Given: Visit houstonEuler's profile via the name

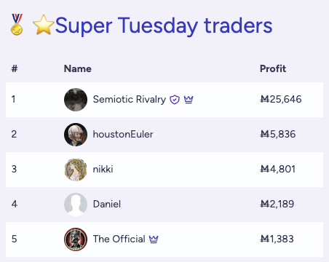Looking at the screenshot, I should click(x=123, y=135).
